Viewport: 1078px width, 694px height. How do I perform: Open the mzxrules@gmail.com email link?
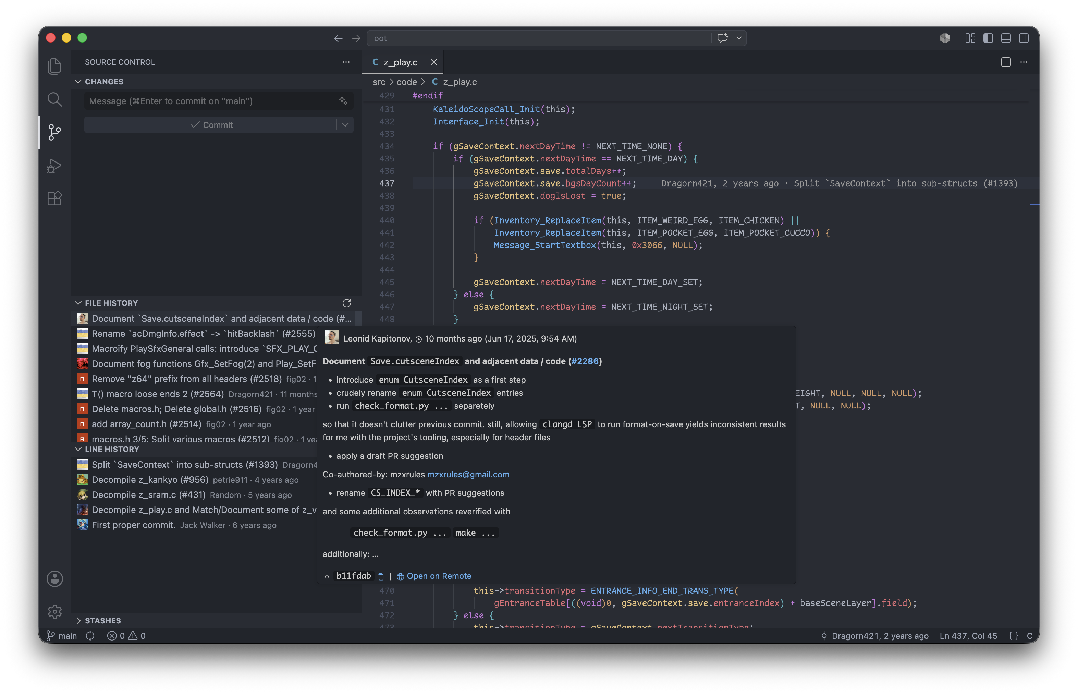pos(468,475)
